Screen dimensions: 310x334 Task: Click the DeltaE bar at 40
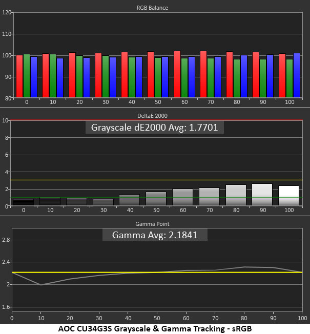pyautogui.click(x=130, y=200)
